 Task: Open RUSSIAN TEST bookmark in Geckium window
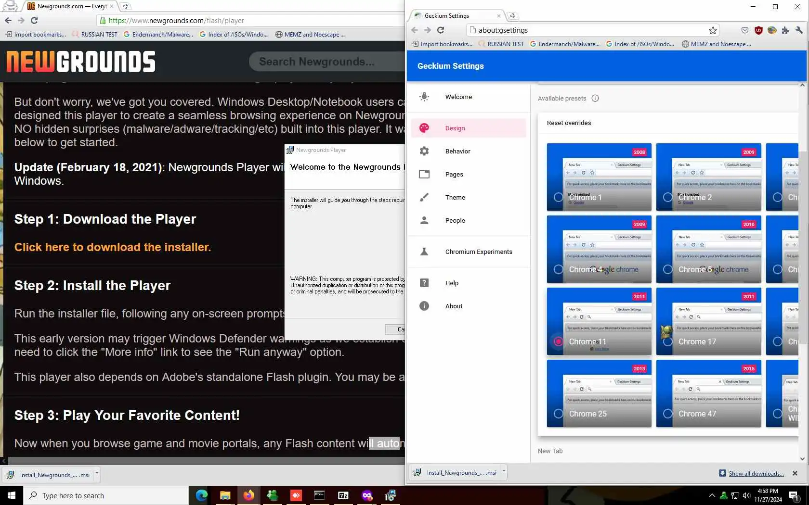(500, 44)
